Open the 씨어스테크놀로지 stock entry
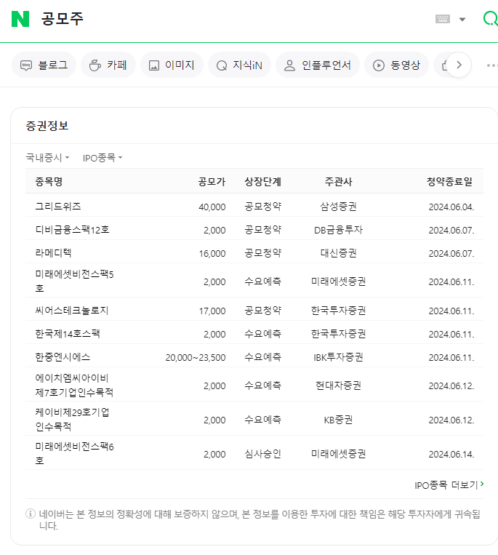 (72, 311)
